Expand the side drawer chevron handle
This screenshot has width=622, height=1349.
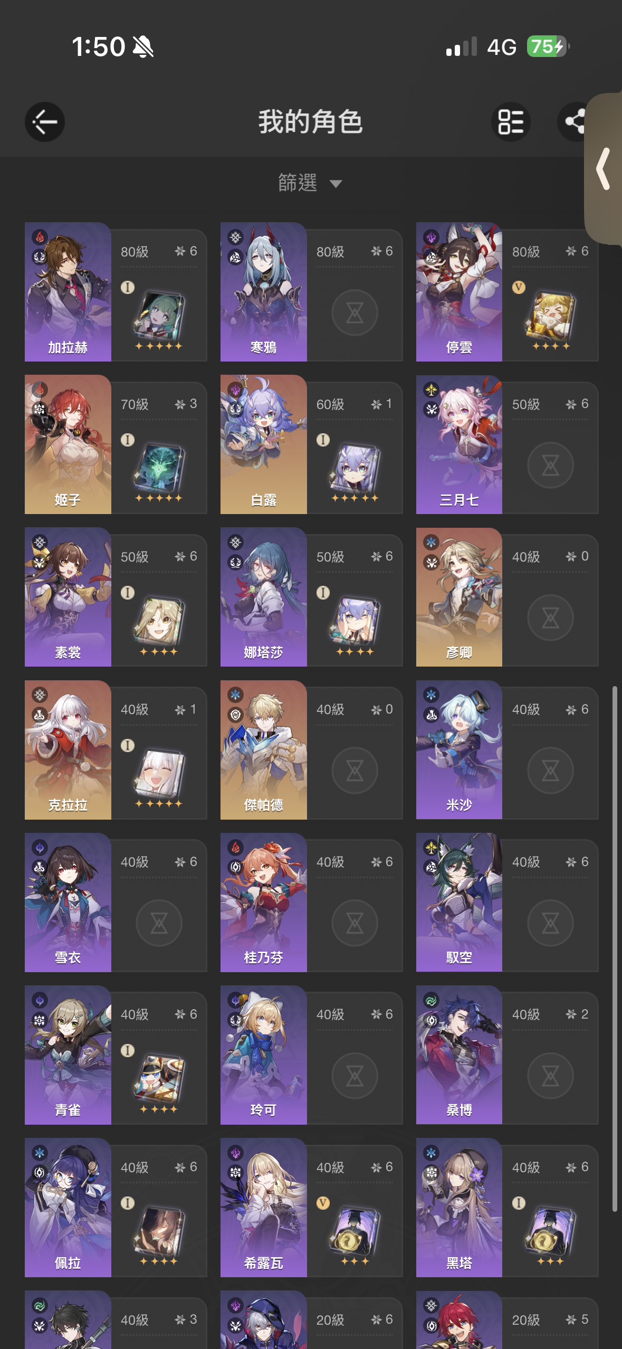tap(604, 168)
